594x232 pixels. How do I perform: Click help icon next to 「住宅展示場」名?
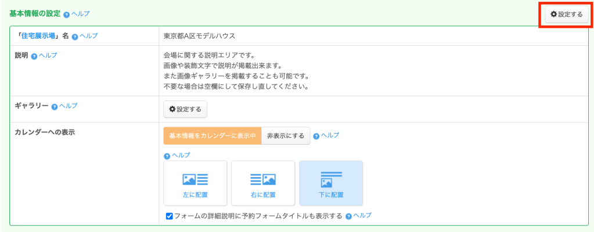(75, 36)
